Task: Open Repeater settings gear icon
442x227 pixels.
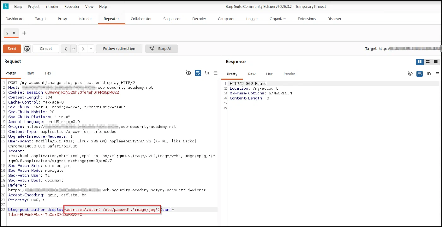Action: 27,49
